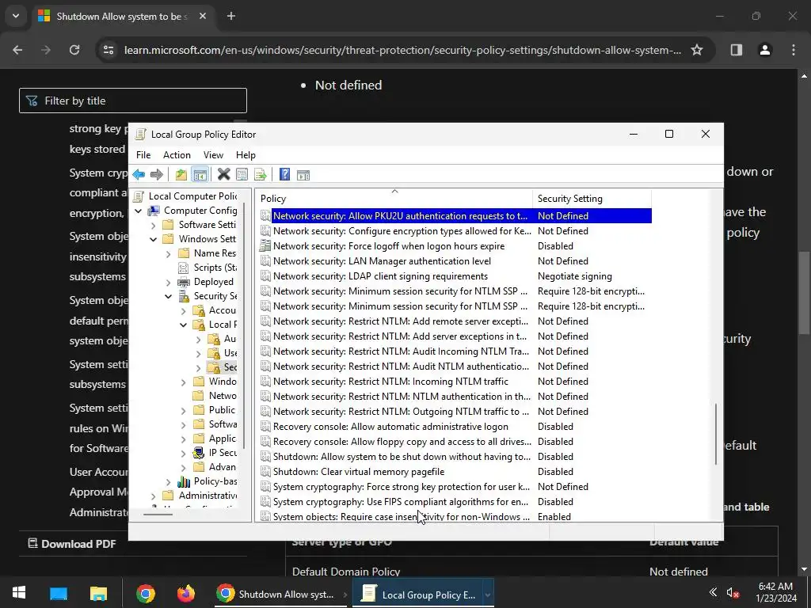The image size is (811, 608).
Task: Toggle the Show/Hide Action Pane icon
Action: coord(303,175)
